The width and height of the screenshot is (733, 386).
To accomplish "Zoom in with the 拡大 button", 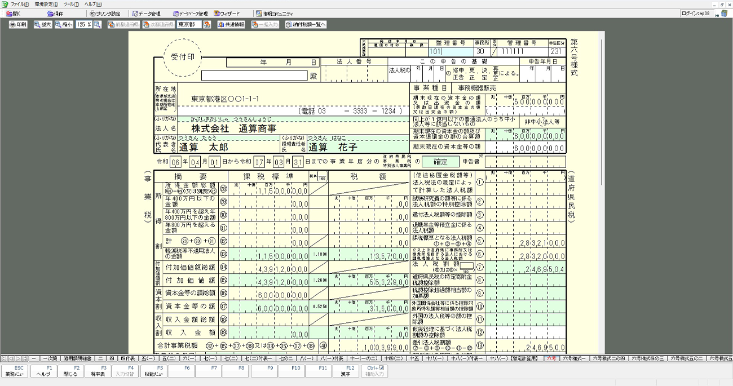I will pos(43,25).
